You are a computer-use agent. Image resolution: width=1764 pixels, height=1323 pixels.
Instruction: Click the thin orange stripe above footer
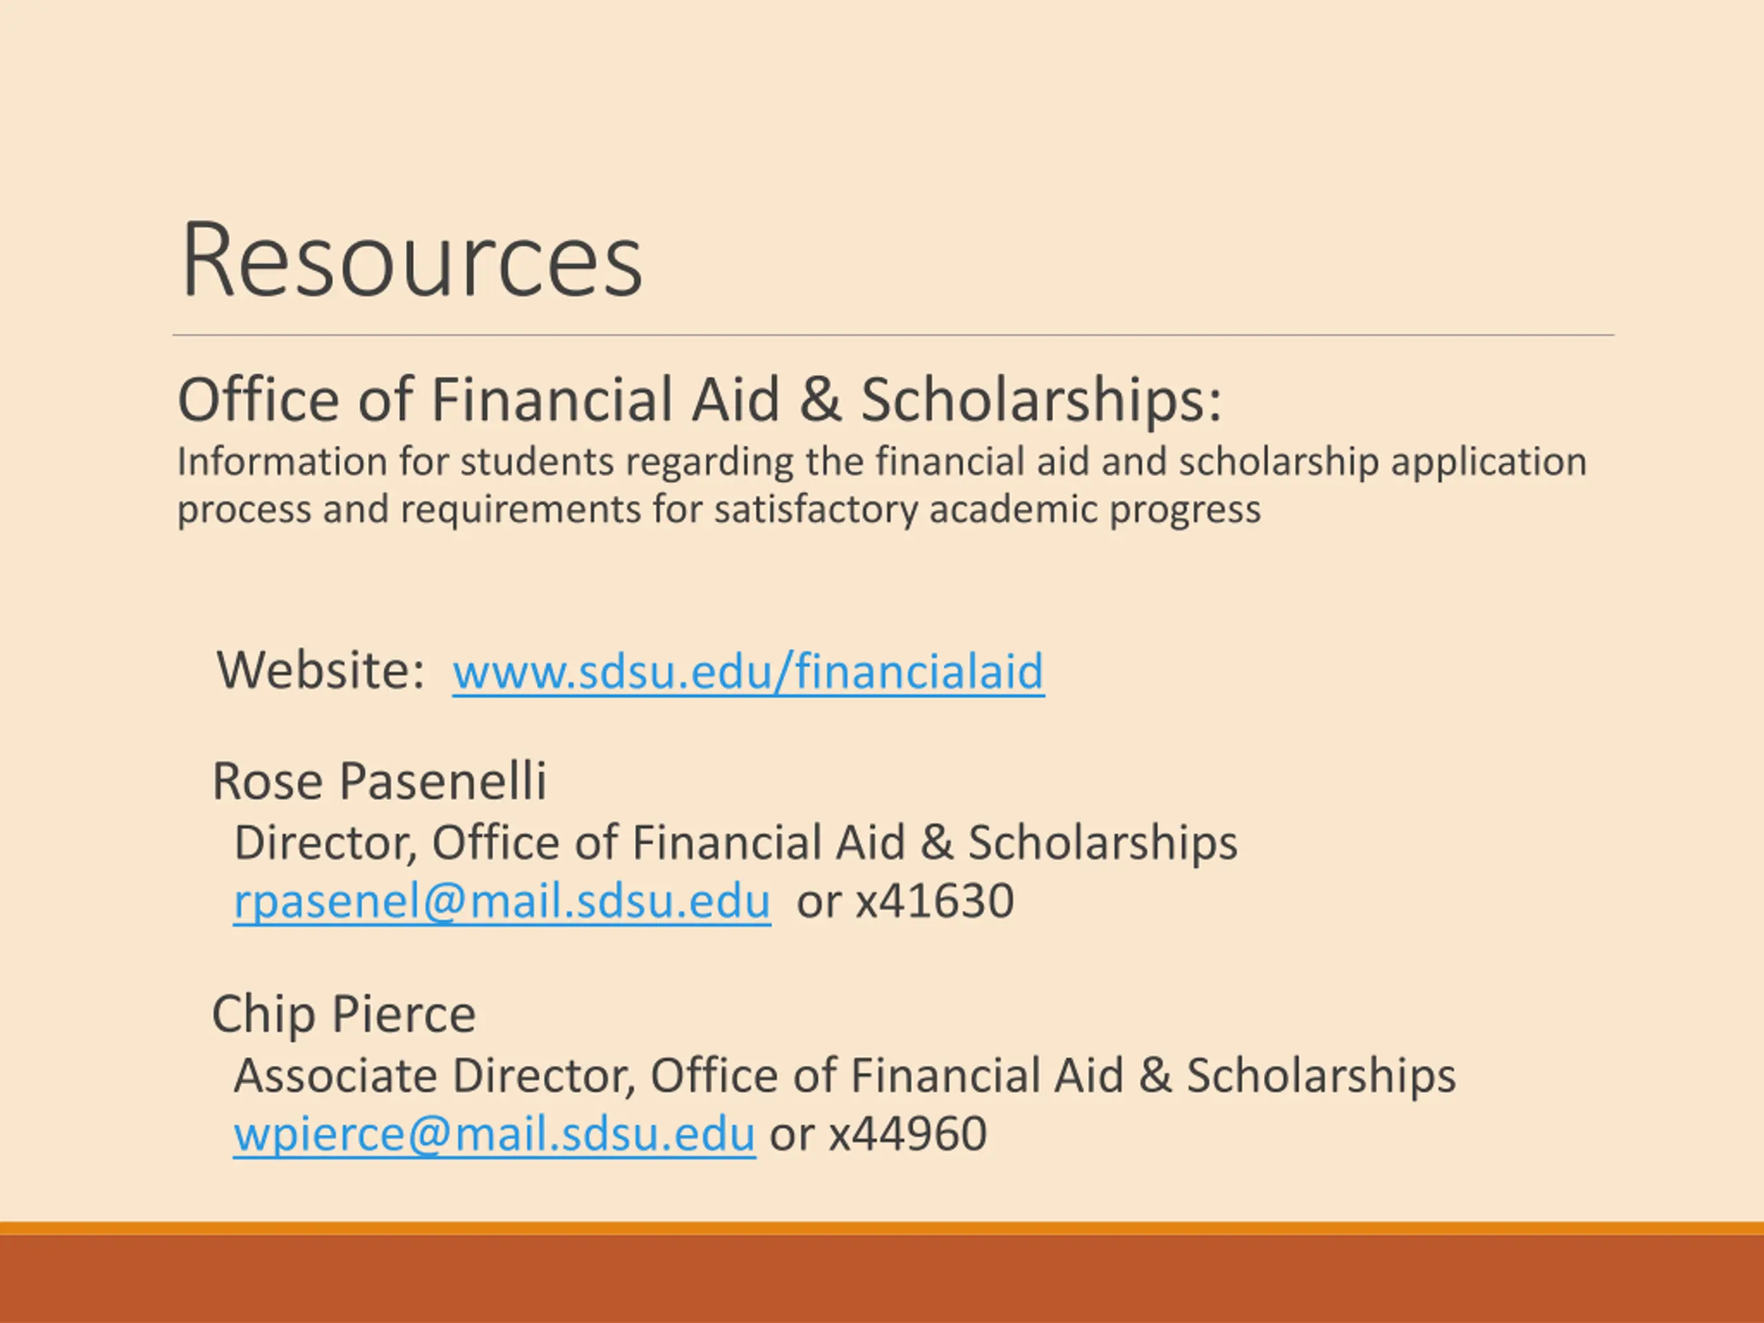[x=882, y=1228]
